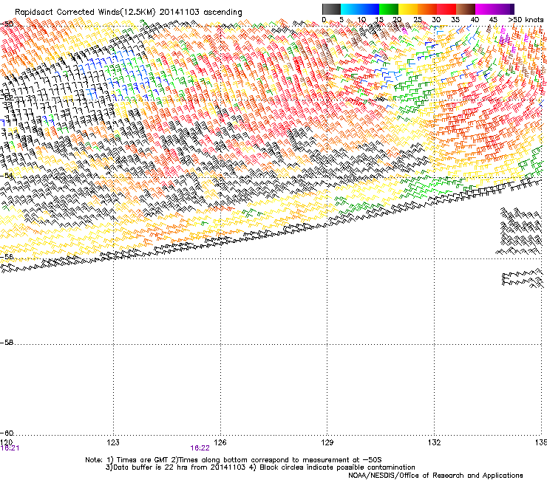This screenshot has height=480, width=547.
Task: Click the yellow 20-25 knots legend swatch
Action: [x=408, y=9]
